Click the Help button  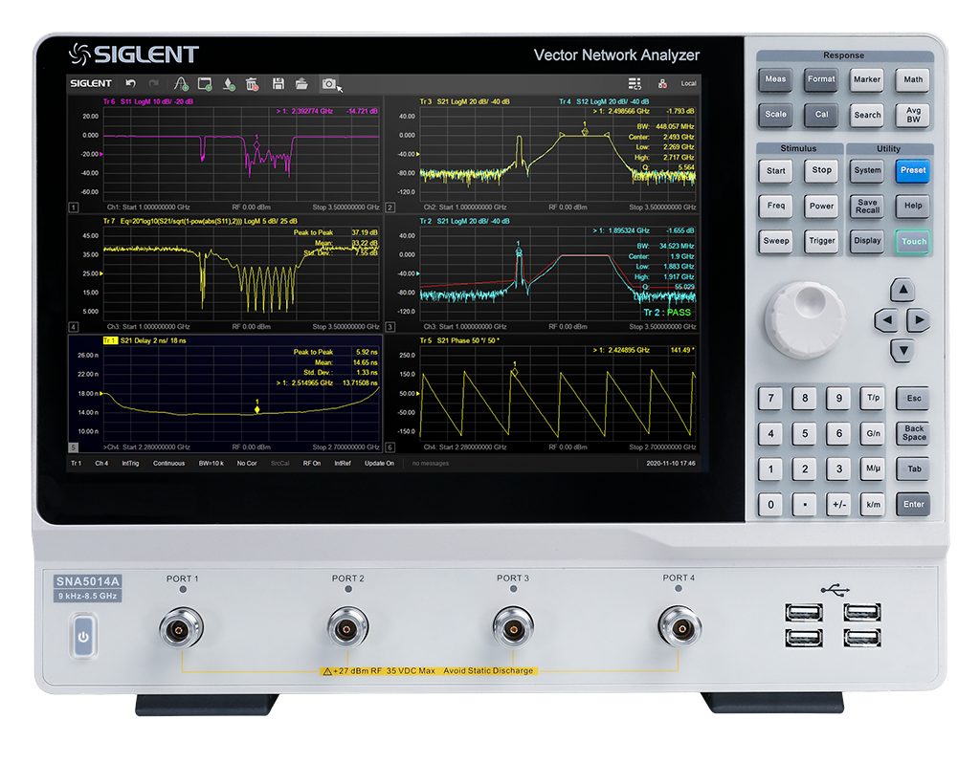(x=913, y=206)
